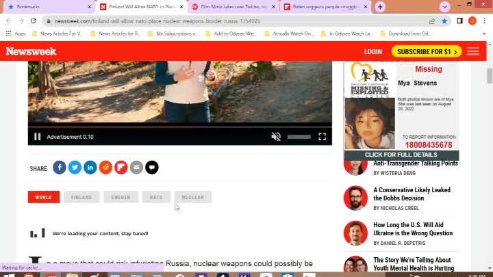Screen dimensions: 493x277
Task: Open In Odysee Watch La bookmark folder
Action: pos(346,34)
